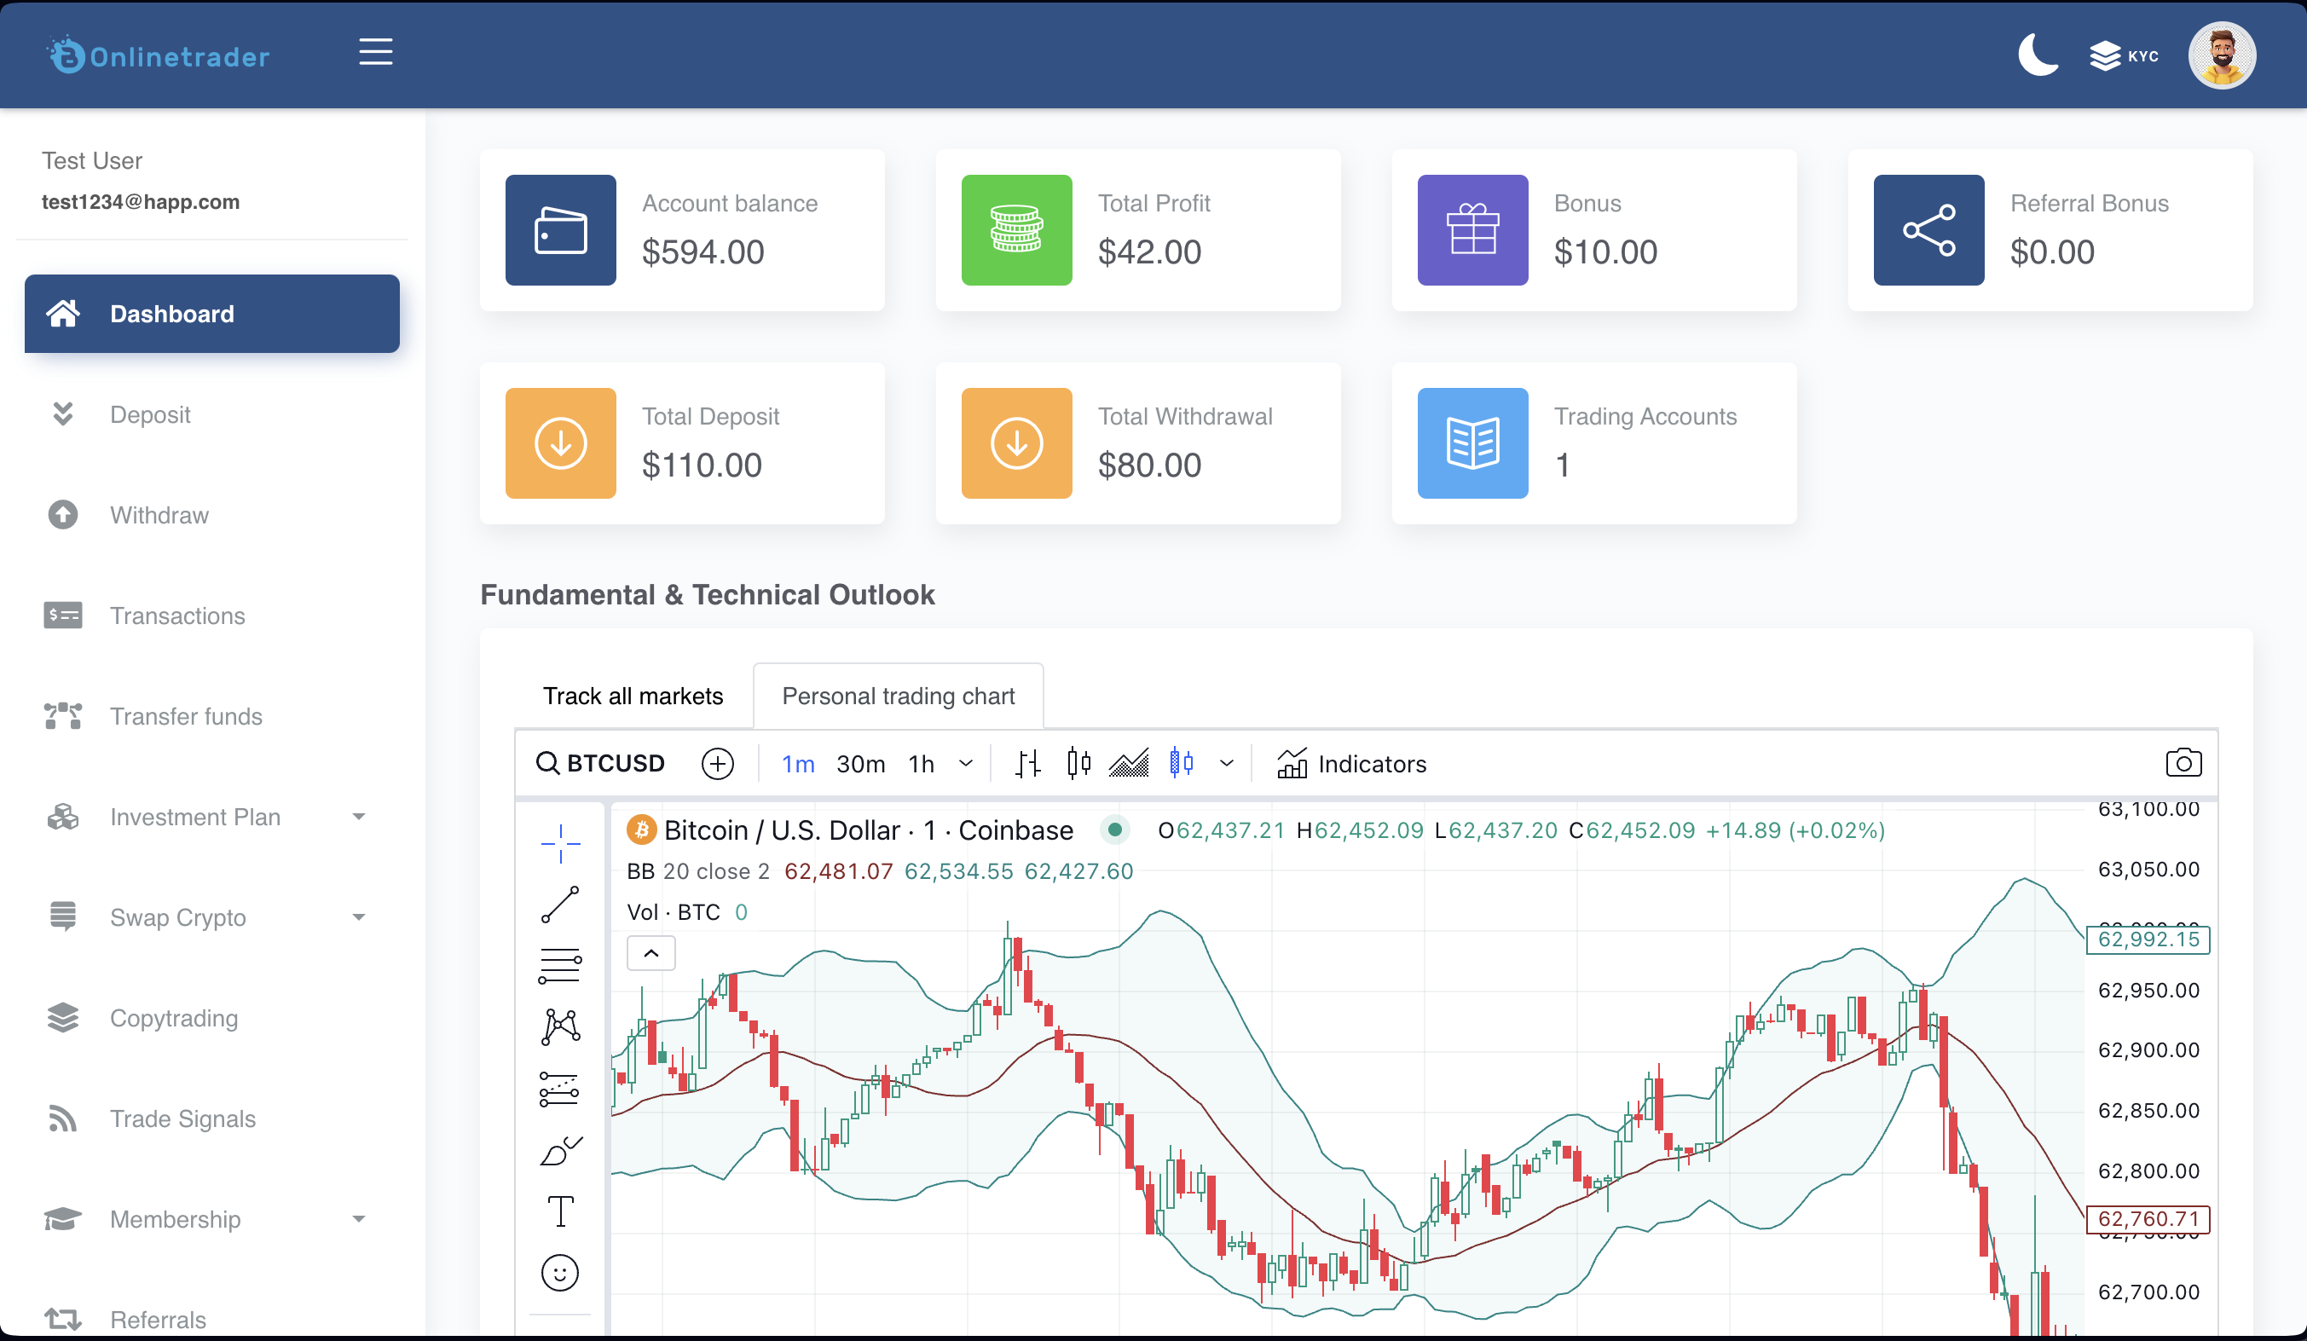
Task: Select the trend line drawing tool
Action: pyautogui.click(x=560, y=905)
